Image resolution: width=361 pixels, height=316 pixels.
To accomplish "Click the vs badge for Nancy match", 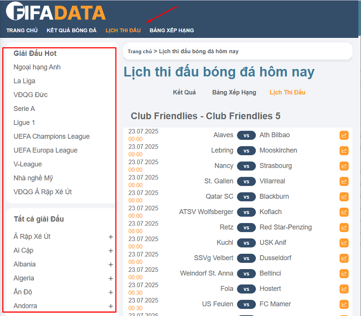I will pos(246,166).
